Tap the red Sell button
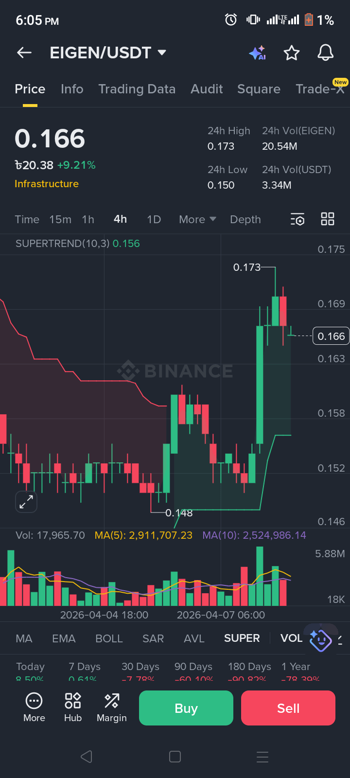The width and height of the screenshot is (350, 778). click(x=288, y=708)
